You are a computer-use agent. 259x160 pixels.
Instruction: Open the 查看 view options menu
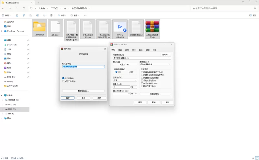click(x=75, y=15)
